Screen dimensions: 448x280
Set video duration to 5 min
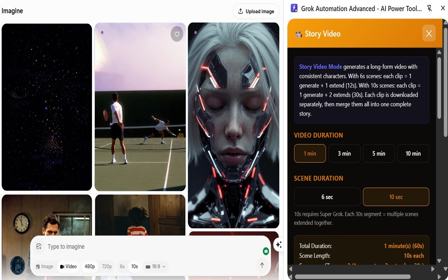(x=379, y=153)
